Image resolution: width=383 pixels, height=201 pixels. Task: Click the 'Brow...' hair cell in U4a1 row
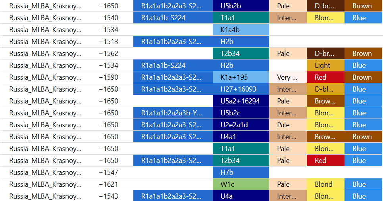pos(325,137)
